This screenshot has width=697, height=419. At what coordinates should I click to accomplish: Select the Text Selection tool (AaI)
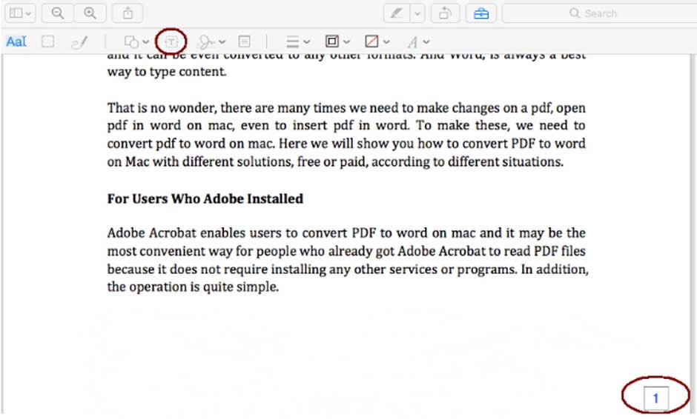pyautogui.click(x=16, y=41)
